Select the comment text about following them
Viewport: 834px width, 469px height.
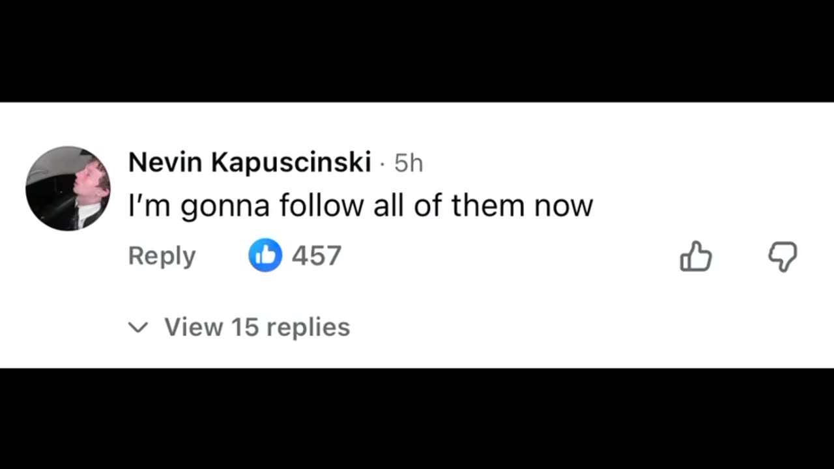tap(360, 206)
